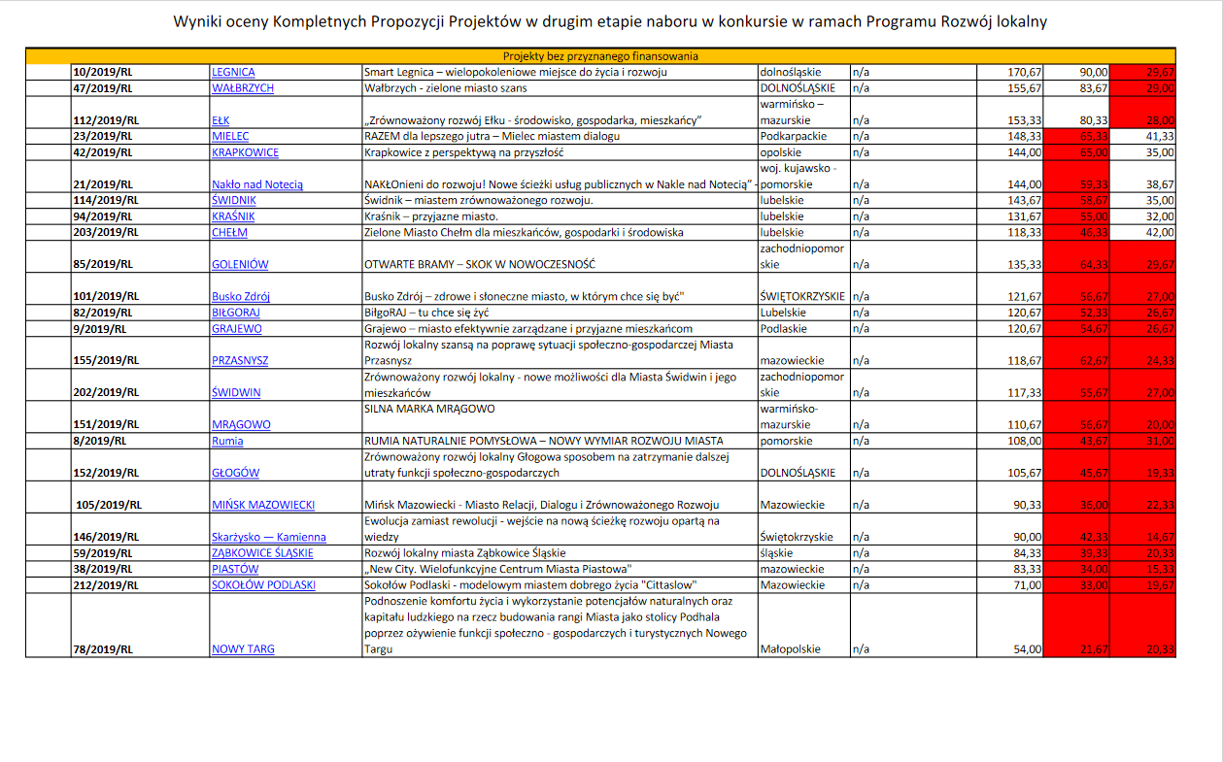Open the Rumia link
The image size is (1223, 762).
point(227,441)
